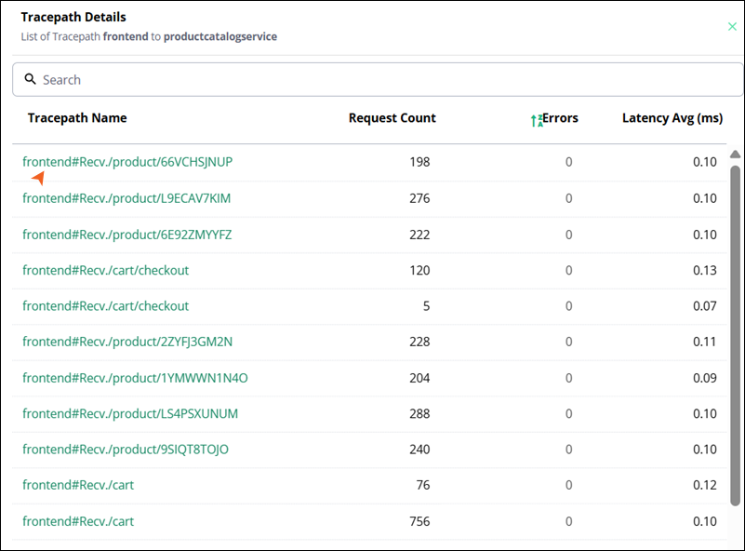Open tracepath /product/9SIQT8TOJO
Image resolution: width=745 pixels, height=551 pixels.
pyautogui.click(x=126, y=450)
